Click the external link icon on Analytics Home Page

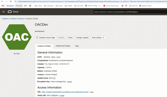[x=37, y=37]
